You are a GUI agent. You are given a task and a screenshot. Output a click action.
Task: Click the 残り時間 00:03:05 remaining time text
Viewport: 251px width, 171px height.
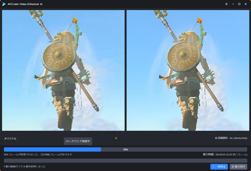coord(225,154)
